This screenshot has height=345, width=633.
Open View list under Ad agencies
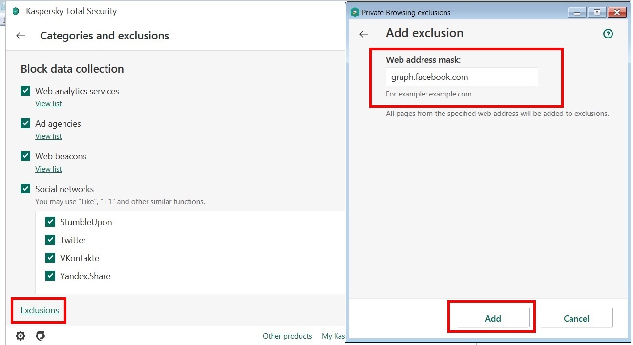click(x=48, y=136)
